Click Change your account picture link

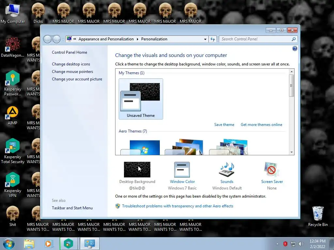pyautogui.click(x=77, y=79)
